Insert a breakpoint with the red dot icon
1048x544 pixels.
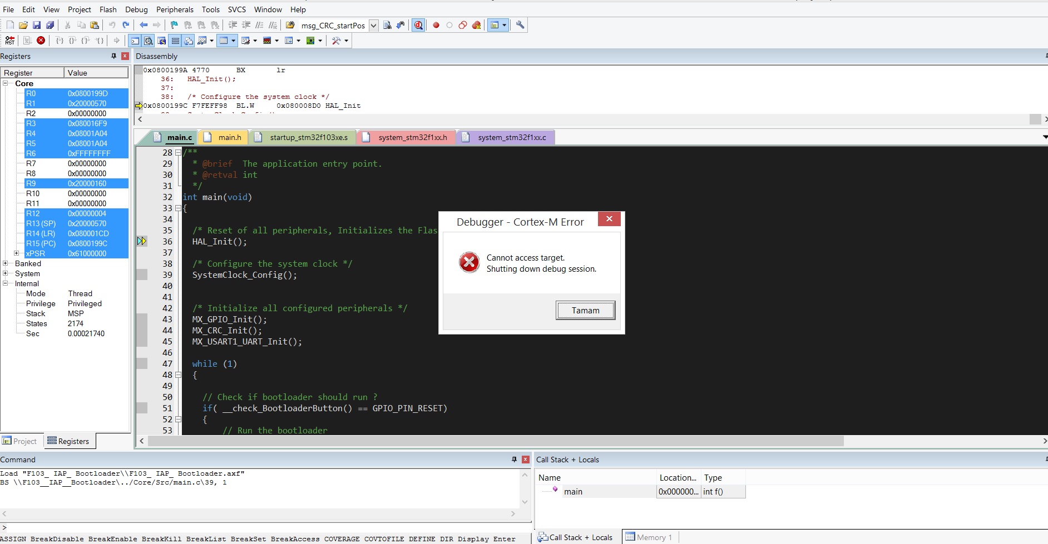436,25
